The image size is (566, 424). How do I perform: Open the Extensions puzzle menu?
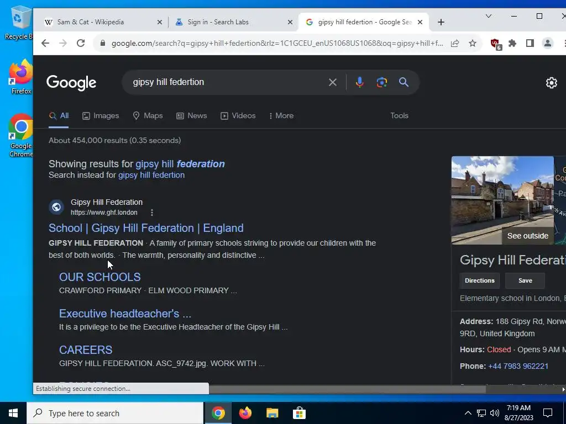pyautogui.click(x=512, y=43)
